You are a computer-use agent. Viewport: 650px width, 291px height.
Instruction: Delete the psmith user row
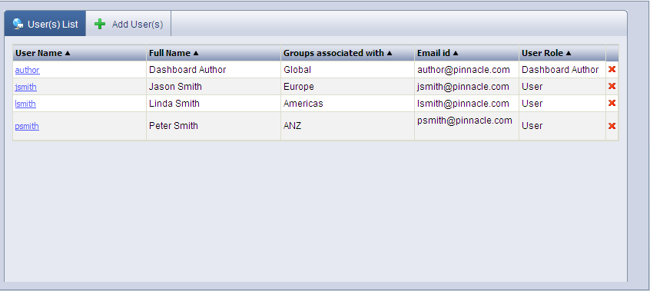coord(612,126)
